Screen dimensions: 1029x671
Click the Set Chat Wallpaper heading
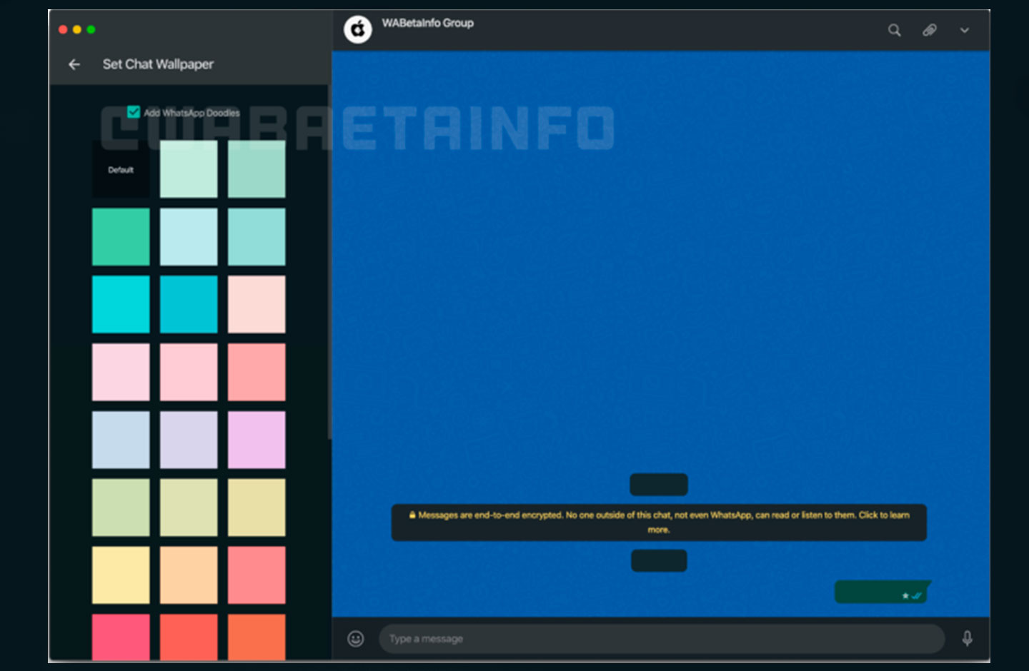click(158, 64)
